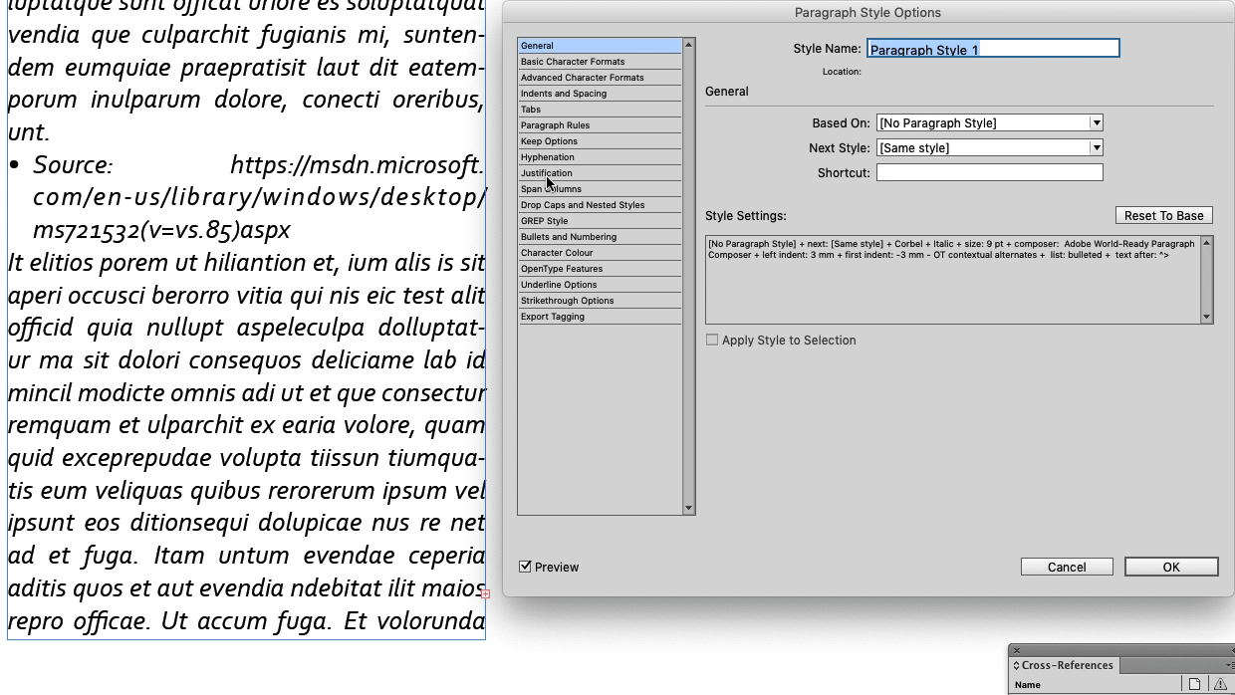This screenshot has height=695, width=1235.
Task: Open the Hyphenation settings page
Action: (547, 156)
